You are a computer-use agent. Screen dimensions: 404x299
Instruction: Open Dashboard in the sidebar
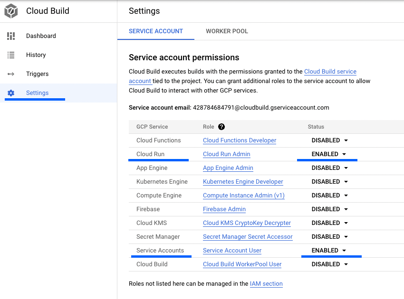pos(58,36)
